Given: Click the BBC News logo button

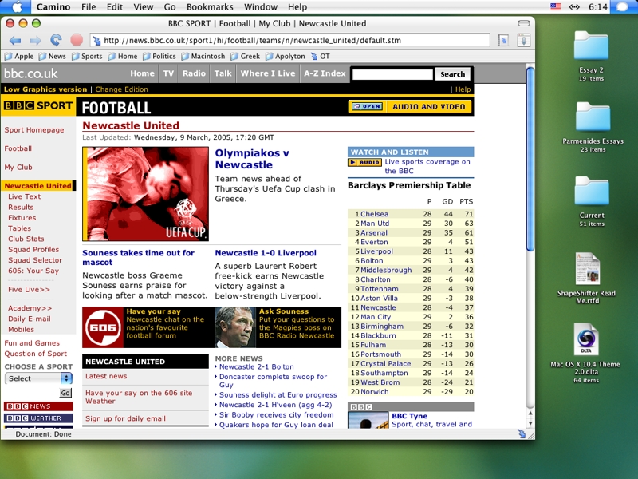Looking at the screenshot, I should (38, 406).
